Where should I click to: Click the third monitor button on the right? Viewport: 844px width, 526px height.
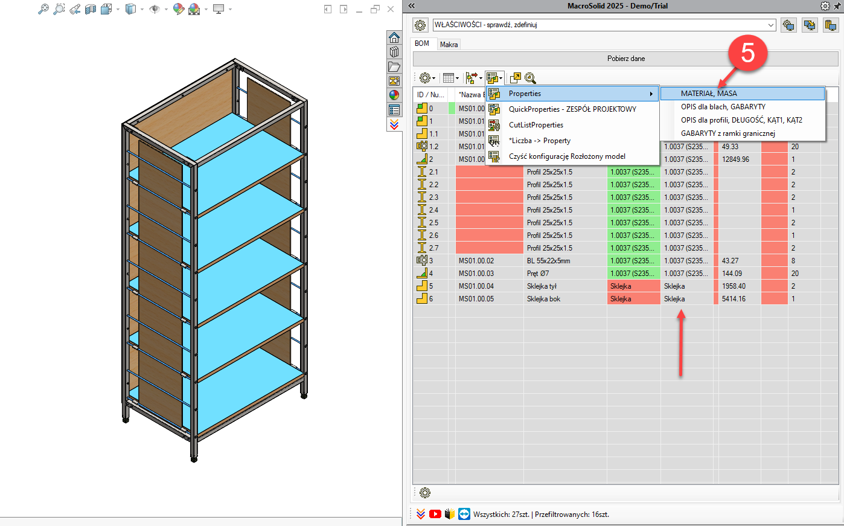coord(831,25)
